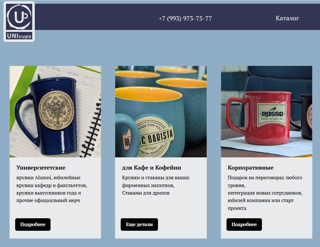This screenshot has width=320, height=247.
Task: Click Подробнее under Корпоративные
Action: (244, 225)
